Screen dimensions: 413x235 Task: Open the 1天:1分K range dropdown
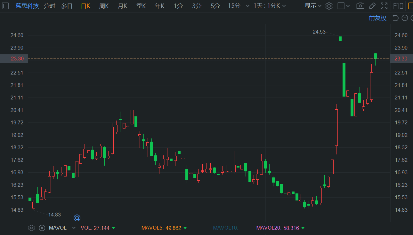click(x=270, y=6)
